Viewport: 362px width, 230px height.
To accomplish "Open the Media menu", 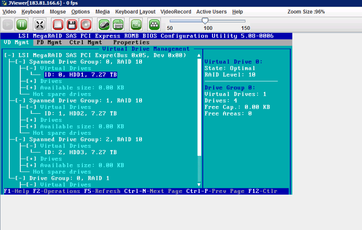I will [x=102, y=12].
